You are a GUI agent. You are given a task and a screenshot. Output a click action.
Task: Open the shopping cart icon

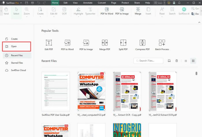[169, 3]
